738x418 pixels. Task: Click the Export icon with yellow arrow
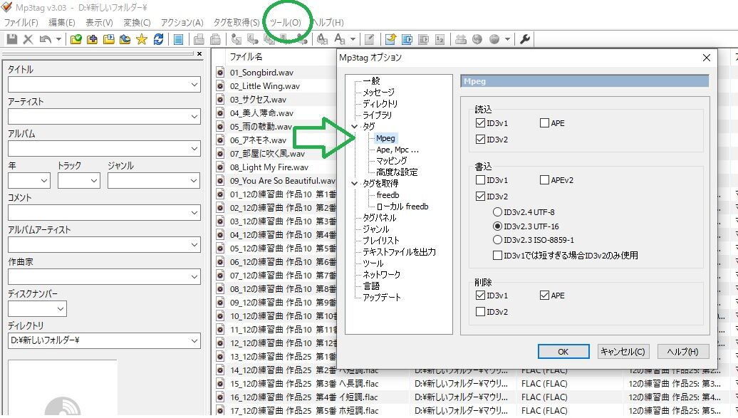(x=390, y=40)
